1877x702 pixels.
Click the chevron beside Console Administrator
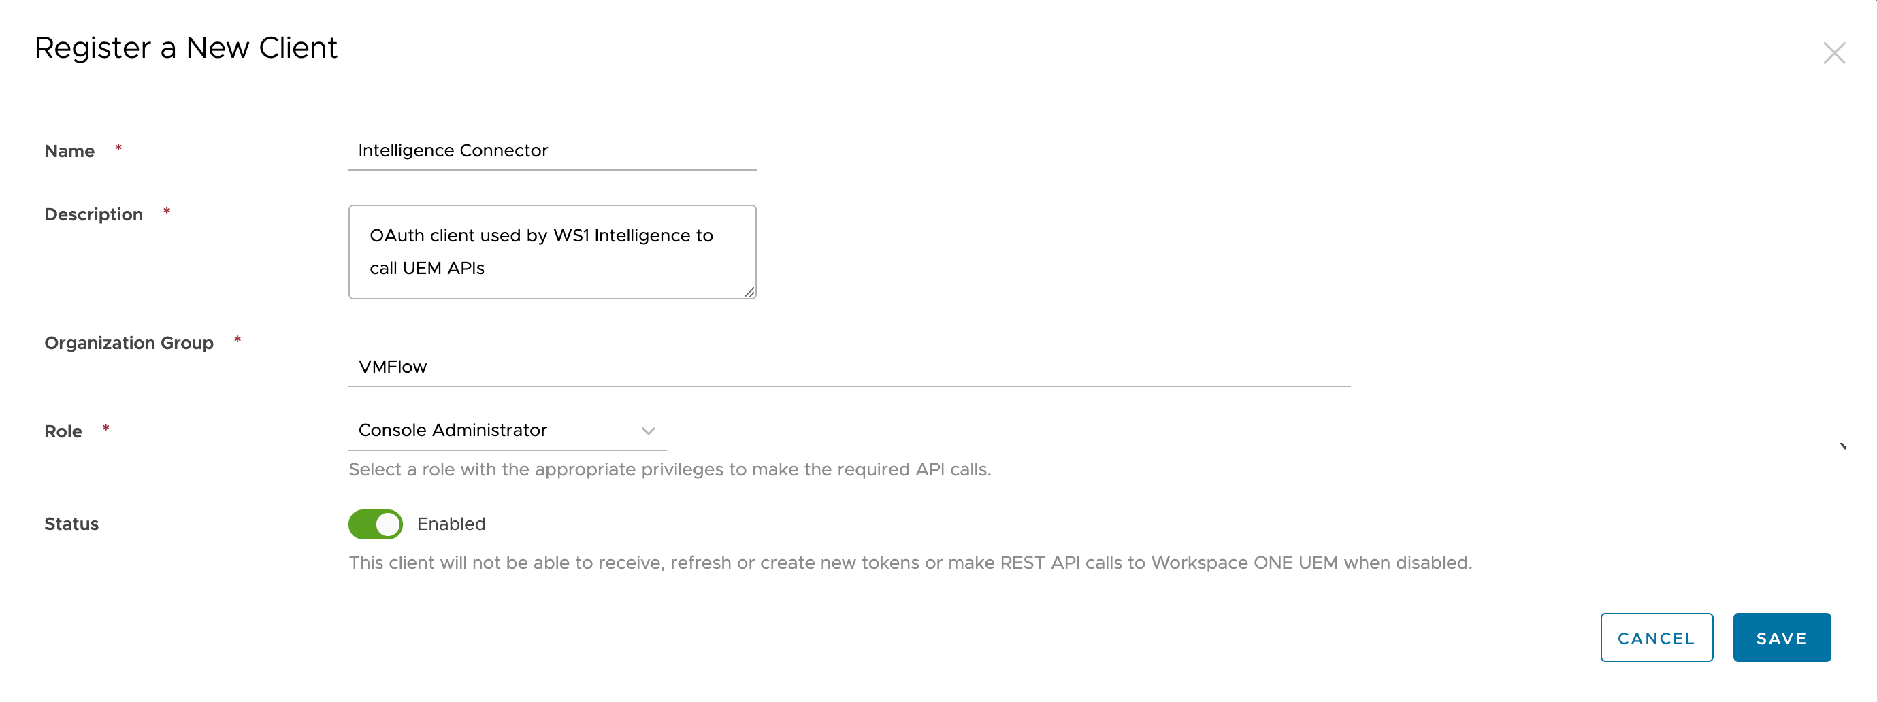click(647, 431)
